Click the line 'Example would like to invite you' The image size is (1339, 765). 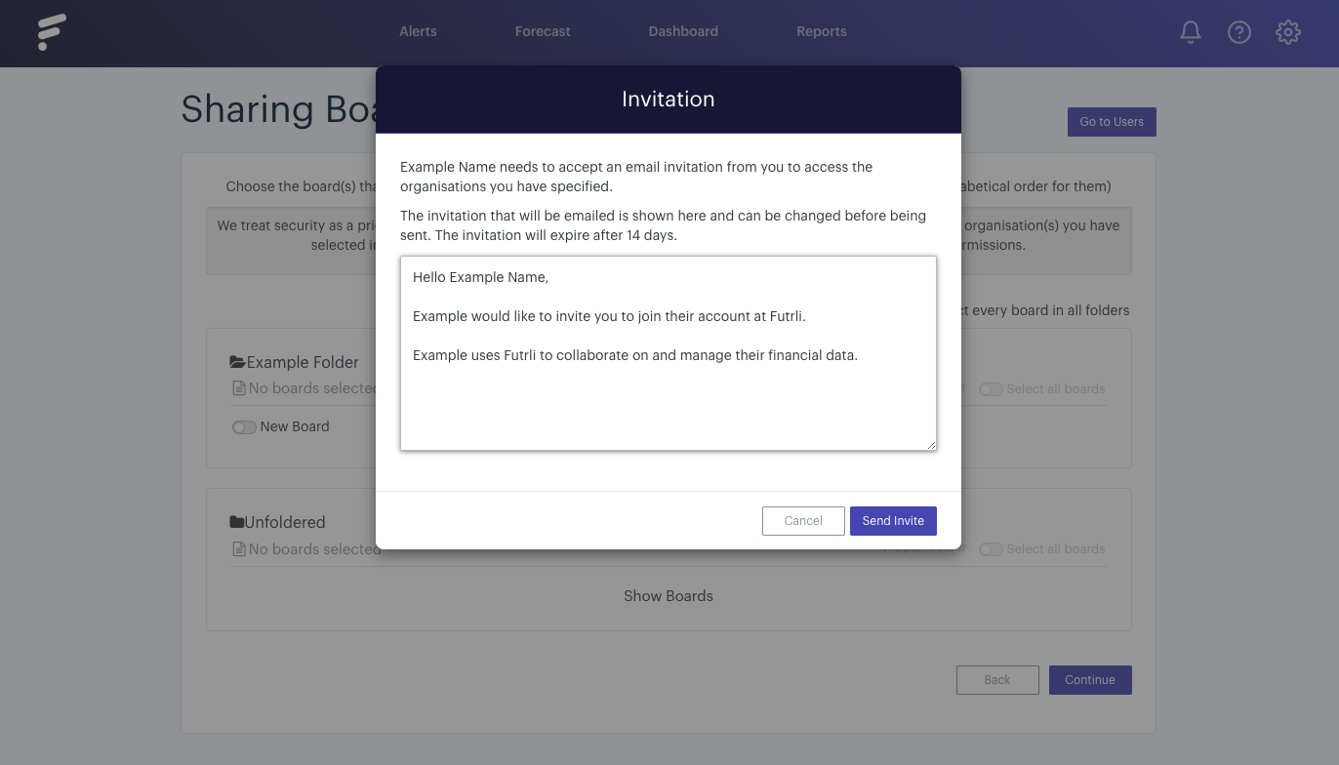(610, 316)
